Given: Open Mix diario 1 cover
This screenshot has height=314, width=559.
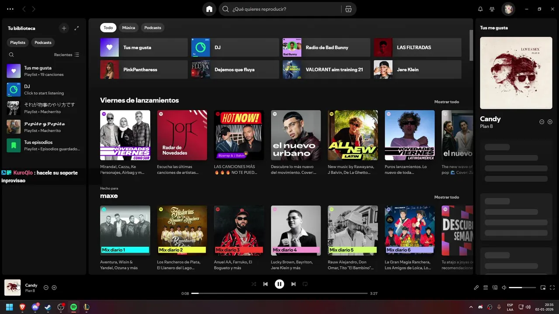Looking at the screenshot, I should (x=125, y=231).
